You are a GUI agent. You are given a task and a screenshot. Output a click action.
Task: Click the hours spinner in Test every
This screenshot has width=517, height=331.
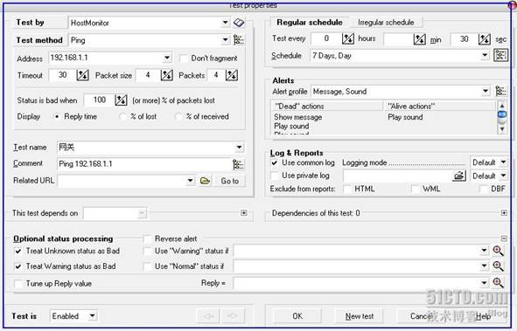348,38
